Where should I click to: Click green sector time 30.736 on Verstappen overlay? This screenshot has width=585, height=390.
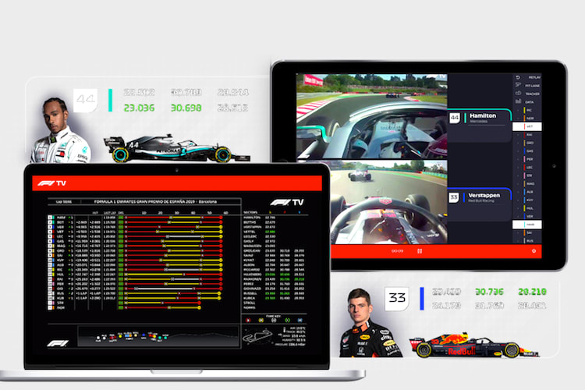(490, 292)
